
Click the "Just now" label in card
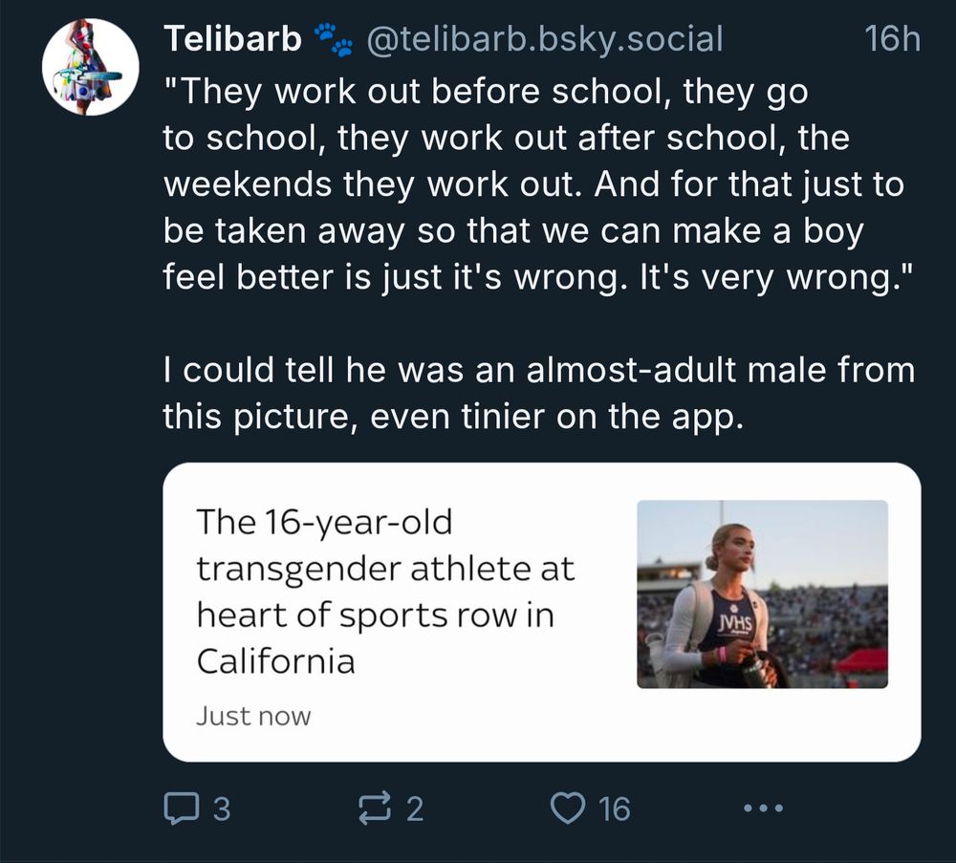[x=253, y=716]
